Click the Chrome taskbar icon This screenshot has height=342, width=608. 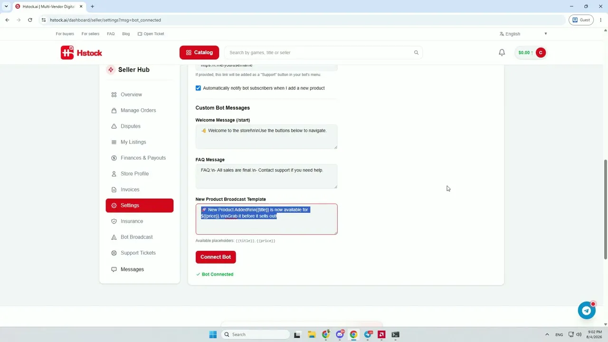pyautogui.click(x=353, y=334)
